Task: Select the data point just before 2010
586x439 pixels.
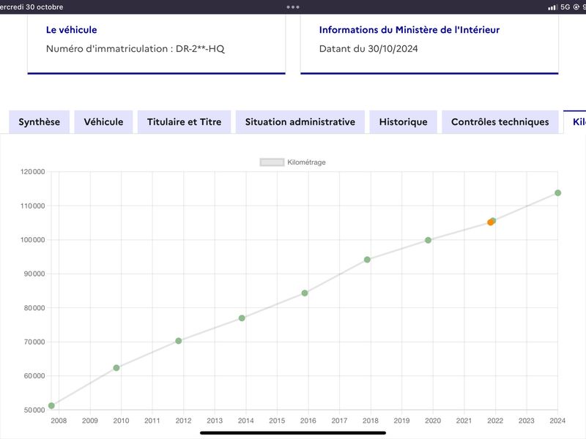Action: (x=116, y=368)
